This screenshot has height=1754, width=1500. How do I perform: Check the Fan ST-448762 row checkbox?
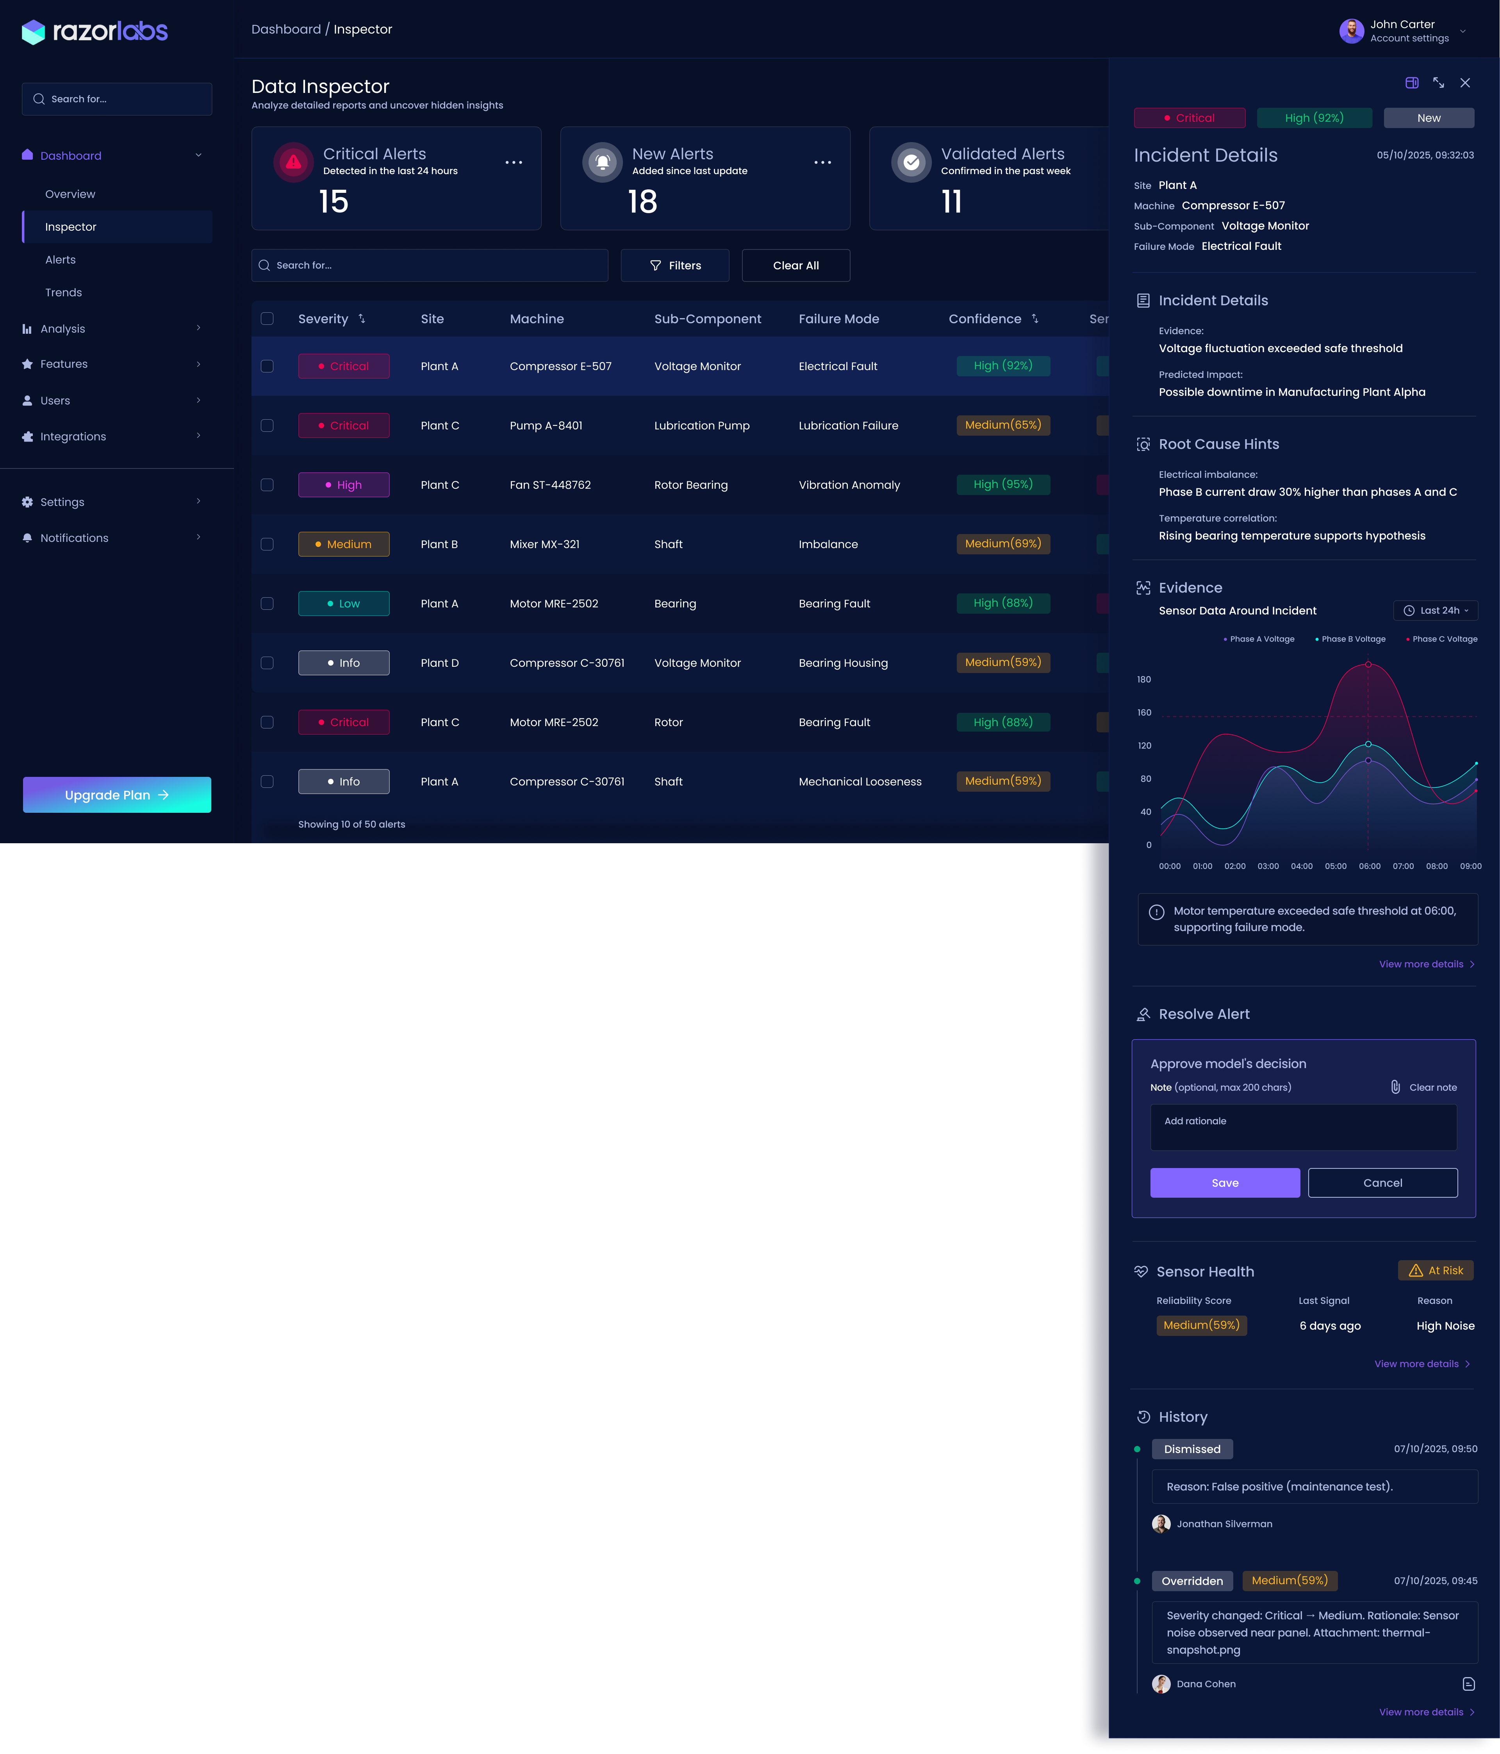point(267,485)
